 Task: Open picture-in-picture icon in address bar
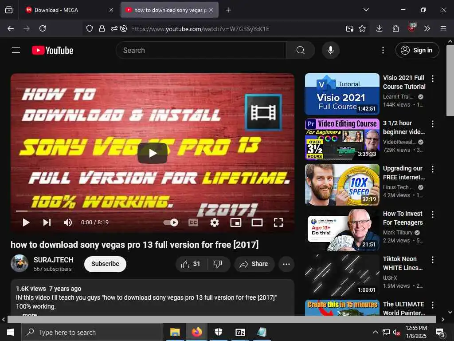[349, 28]
